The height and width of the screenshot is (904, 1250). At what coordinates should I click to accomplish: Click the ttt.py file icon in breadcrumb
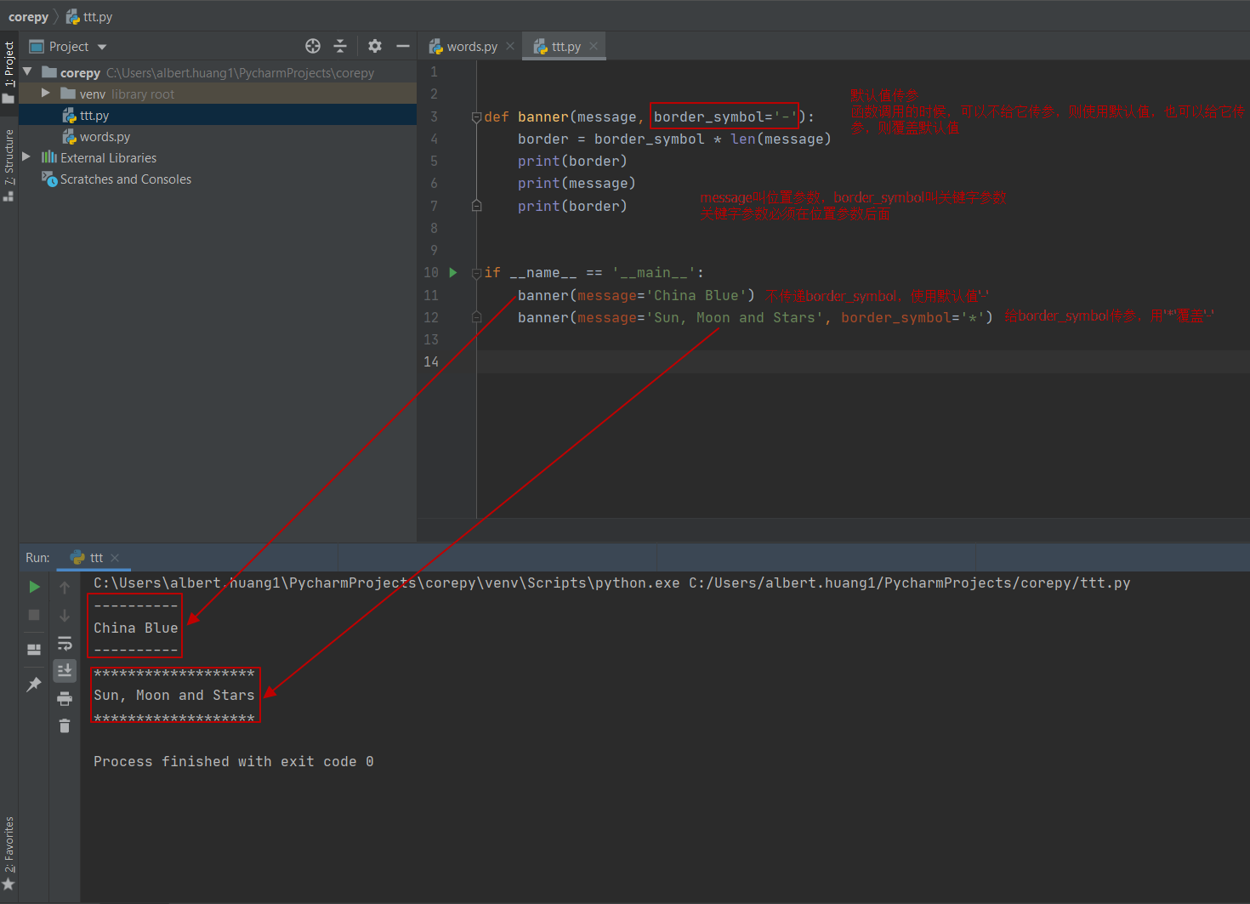(73, 17)
